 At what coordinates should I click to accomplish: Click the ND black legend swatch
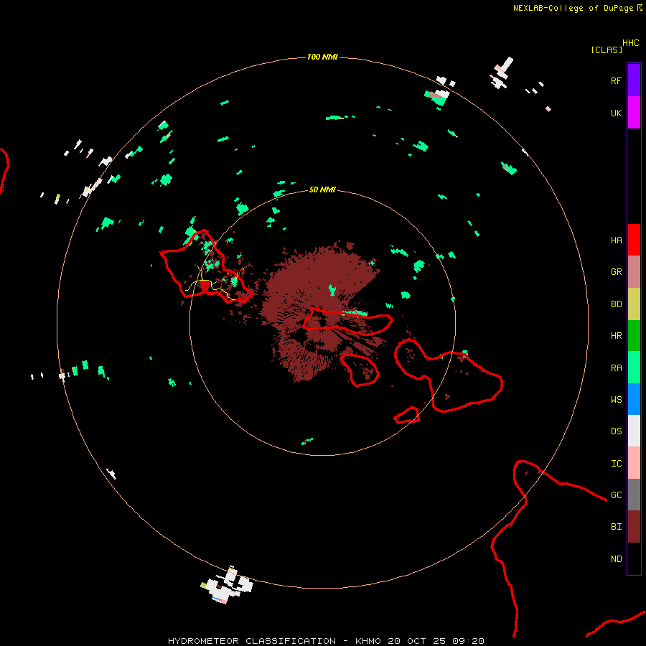(x=634, y=558)
